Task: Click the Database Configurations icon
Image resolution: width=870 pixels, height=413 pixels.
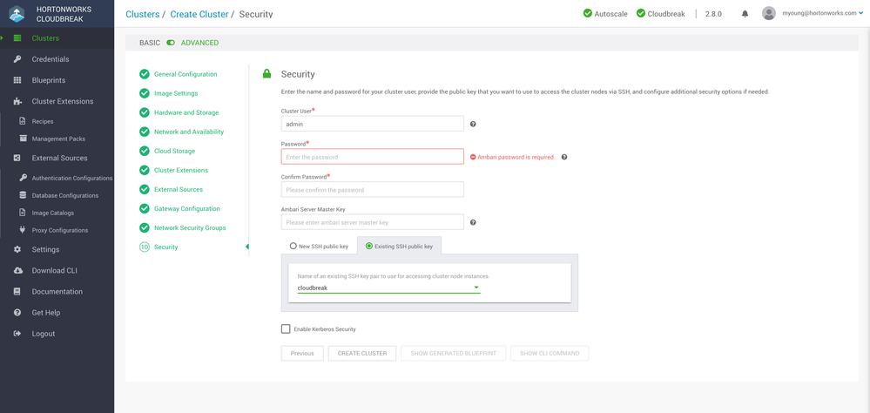Action: click(23, 195)
